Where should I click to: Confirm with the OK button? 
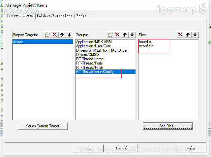click(x=89, y=148)
